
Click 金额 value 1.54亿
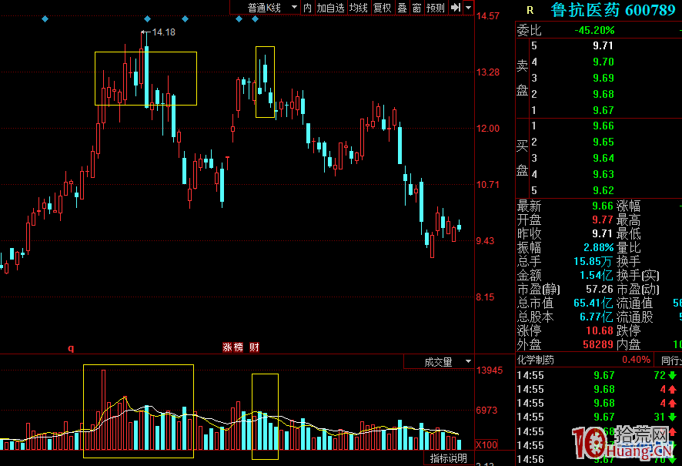tap(597, 275)
